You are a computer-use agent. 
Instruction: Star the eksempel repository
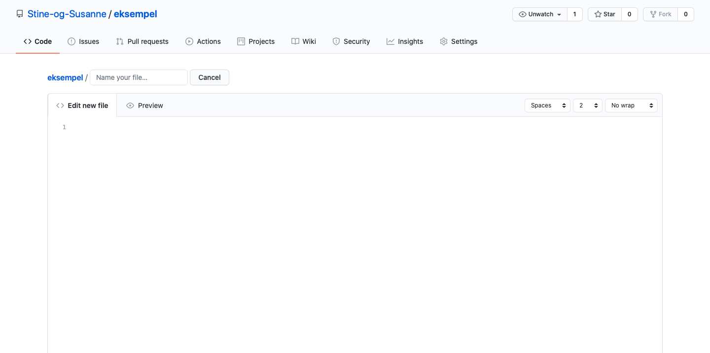[x=605, y=14]
